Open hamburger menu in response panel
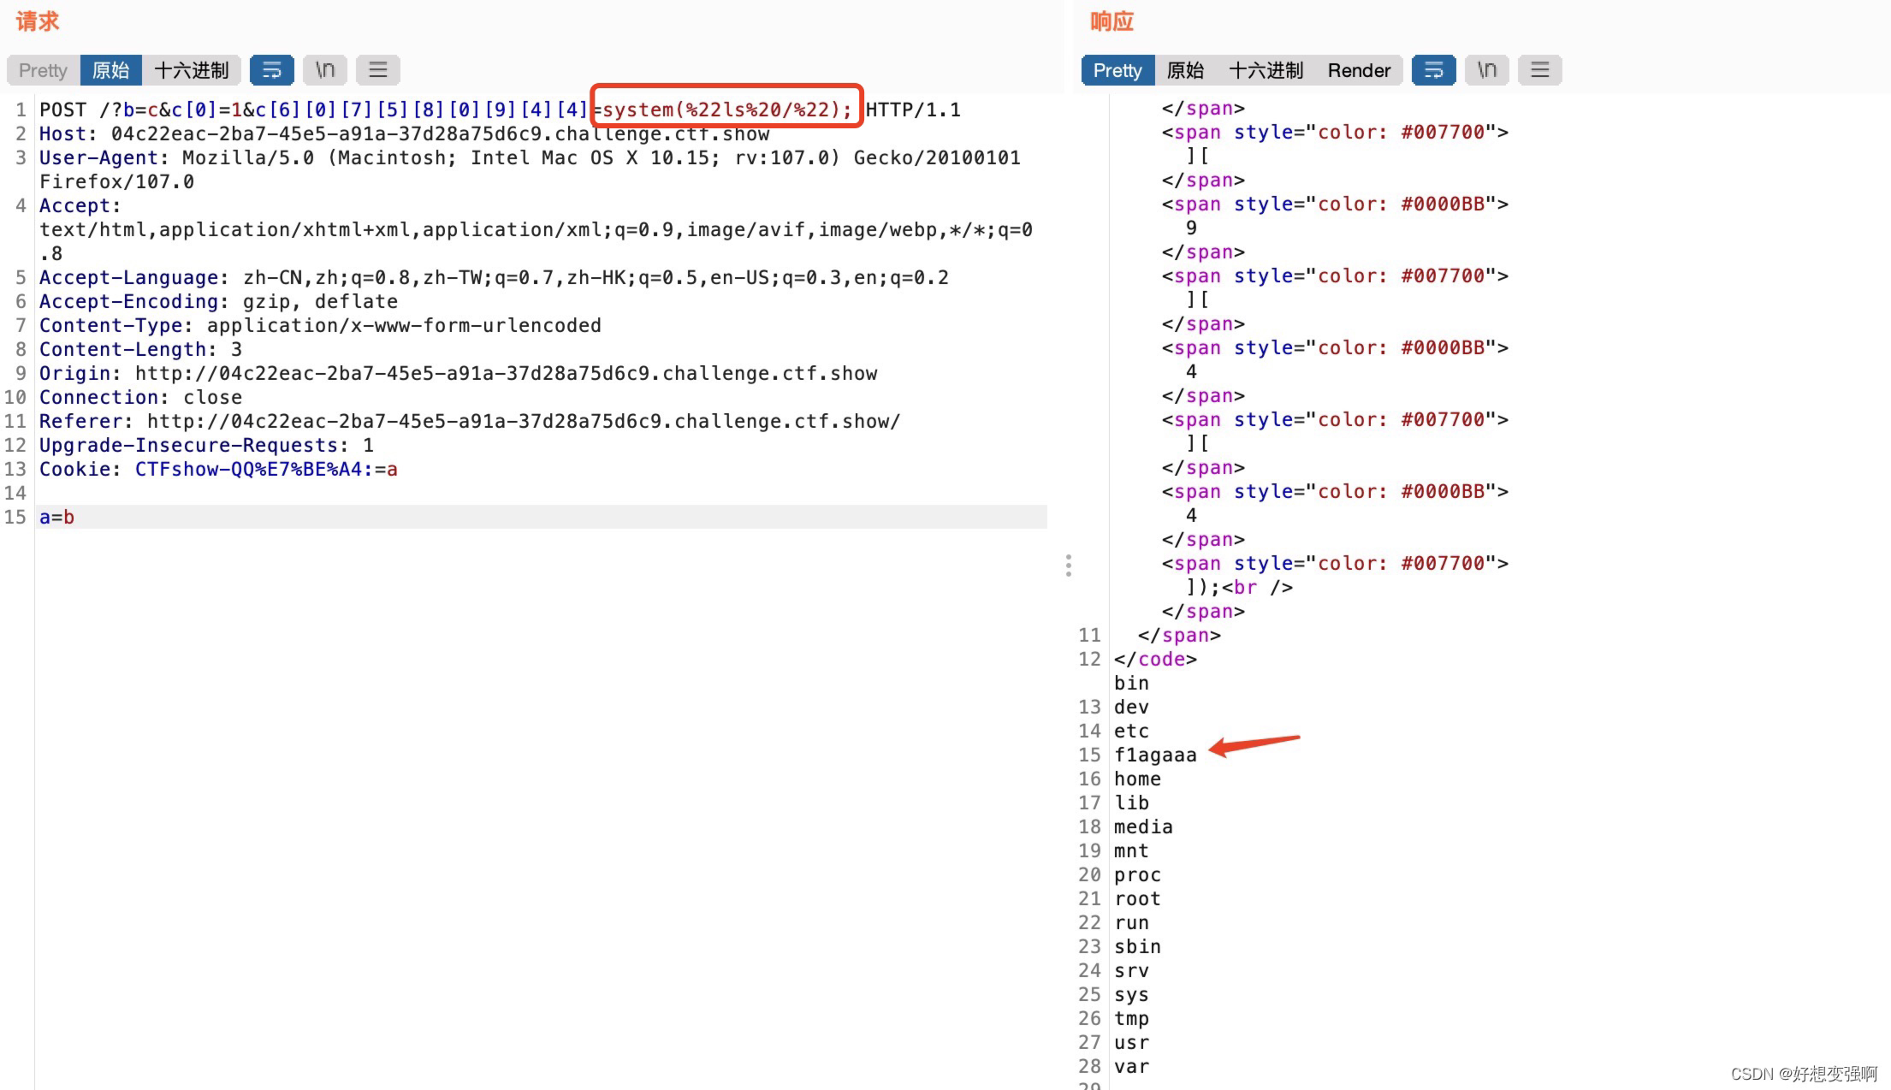1891x1090 pixels. [x=1540, y=70]
